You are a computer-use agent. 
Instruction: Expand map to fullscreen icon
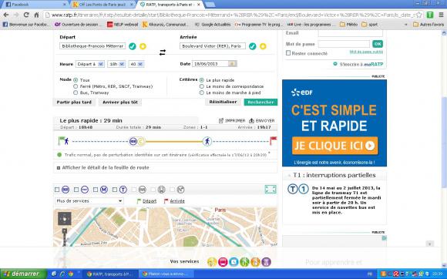tap(271, 190)
